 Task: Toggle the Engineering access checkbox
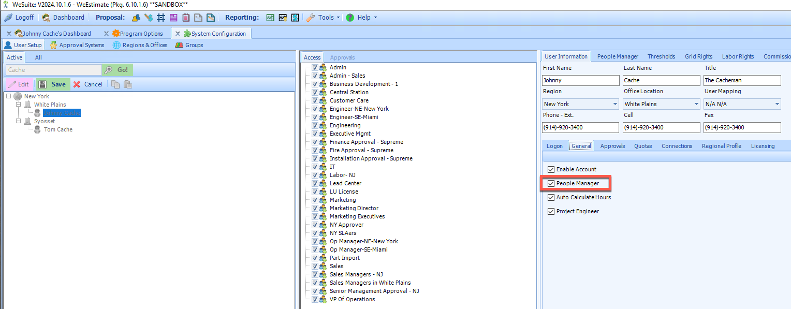click(315, 125)
